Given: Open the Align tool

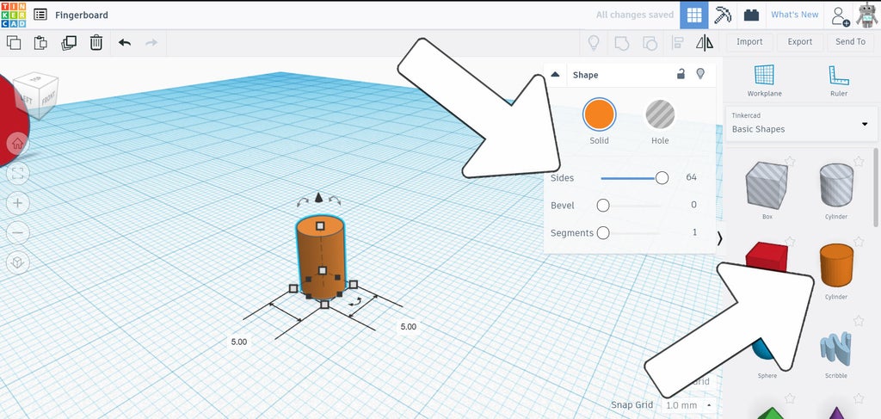Looking at the screenshot, I should (x=678, y=43).
